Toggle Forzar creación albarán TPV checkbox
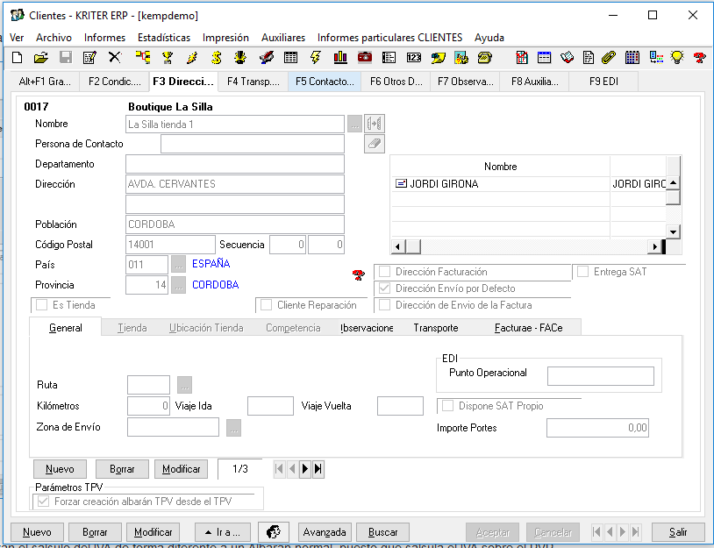 [43, 502]
